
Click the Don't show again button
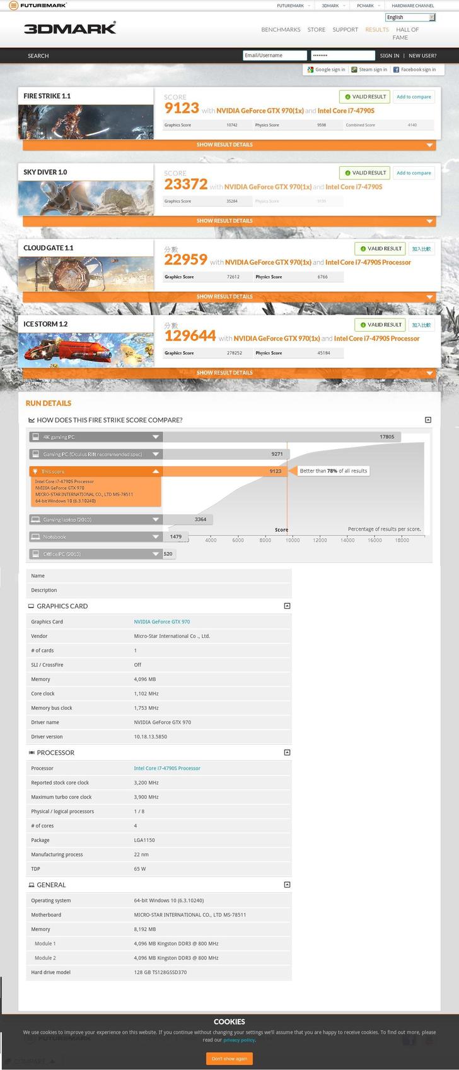[229, 1058]
